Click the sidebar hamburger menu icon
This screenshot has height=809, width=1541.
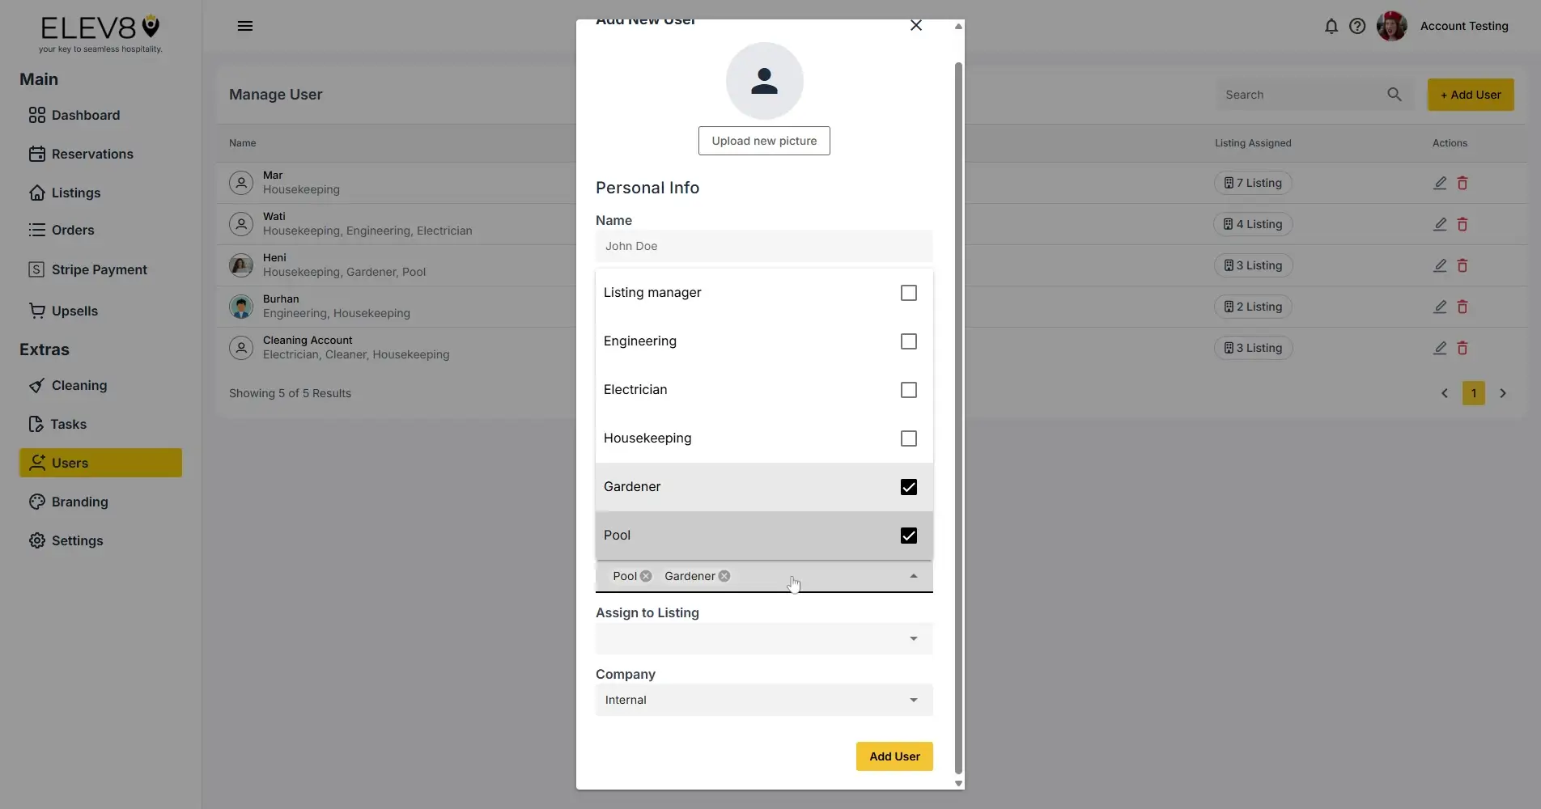(245, 25)
